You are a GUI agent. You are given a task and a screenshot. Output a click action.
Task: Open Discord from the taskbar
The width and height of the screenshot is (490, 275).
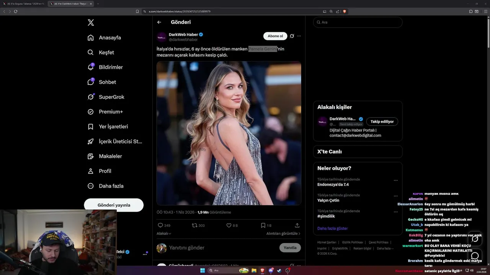271,270
